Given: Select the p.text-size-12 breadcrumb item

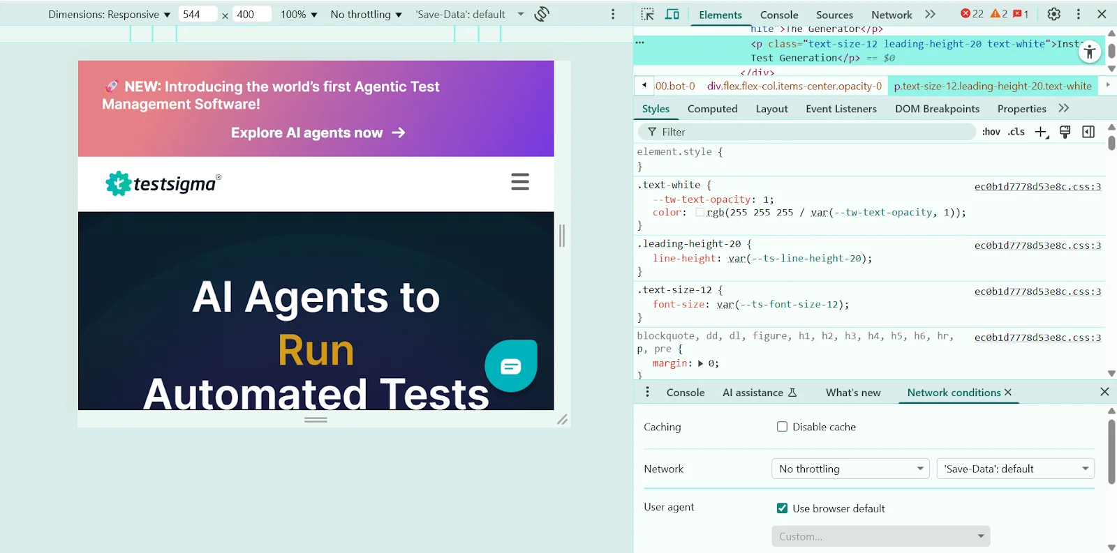Looking at the screenshot, I should pos(992,86).
